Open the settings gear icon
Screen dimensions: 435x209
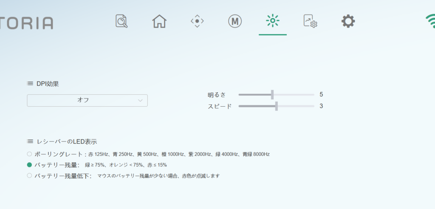(x=348, y=21)
